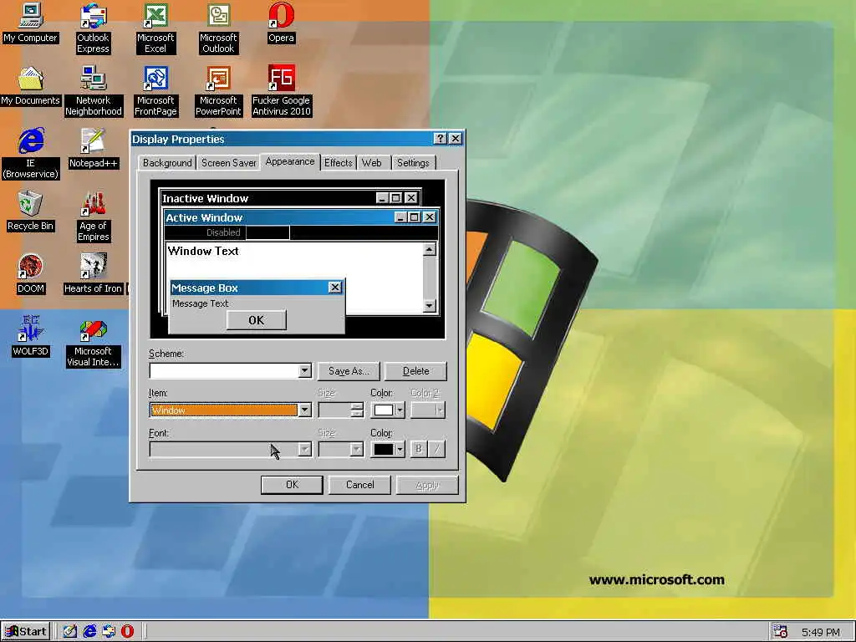Select the My Documents folder icon
Image resolution: width=856 pixels, height=642 pixels.
click(x=30, y=86)
